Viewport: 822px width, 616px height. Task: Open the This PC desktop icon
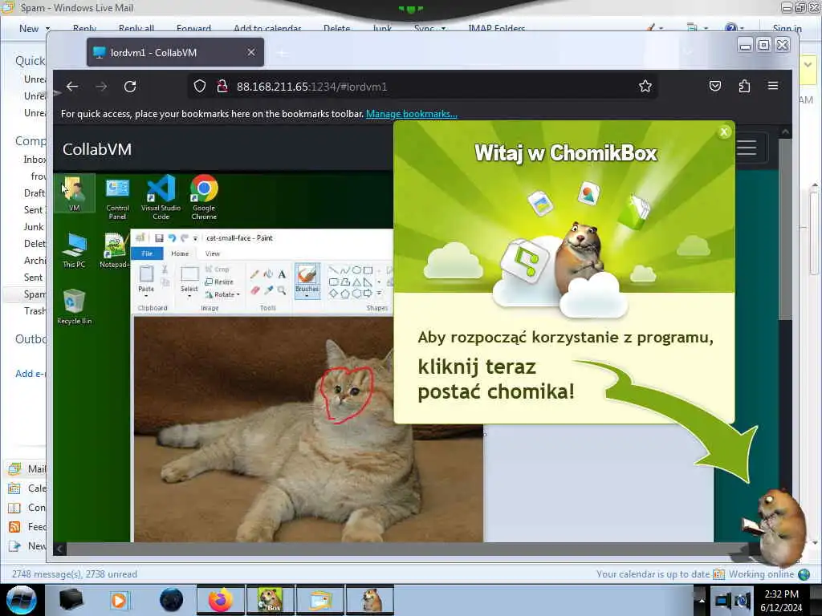(74, 250)
